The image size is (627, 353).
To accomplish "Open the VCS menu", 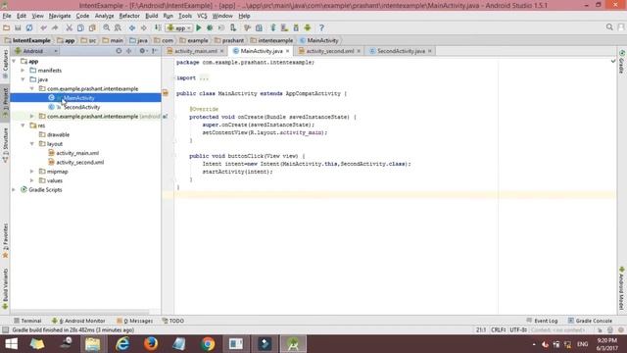I will [x=202, y=16].
